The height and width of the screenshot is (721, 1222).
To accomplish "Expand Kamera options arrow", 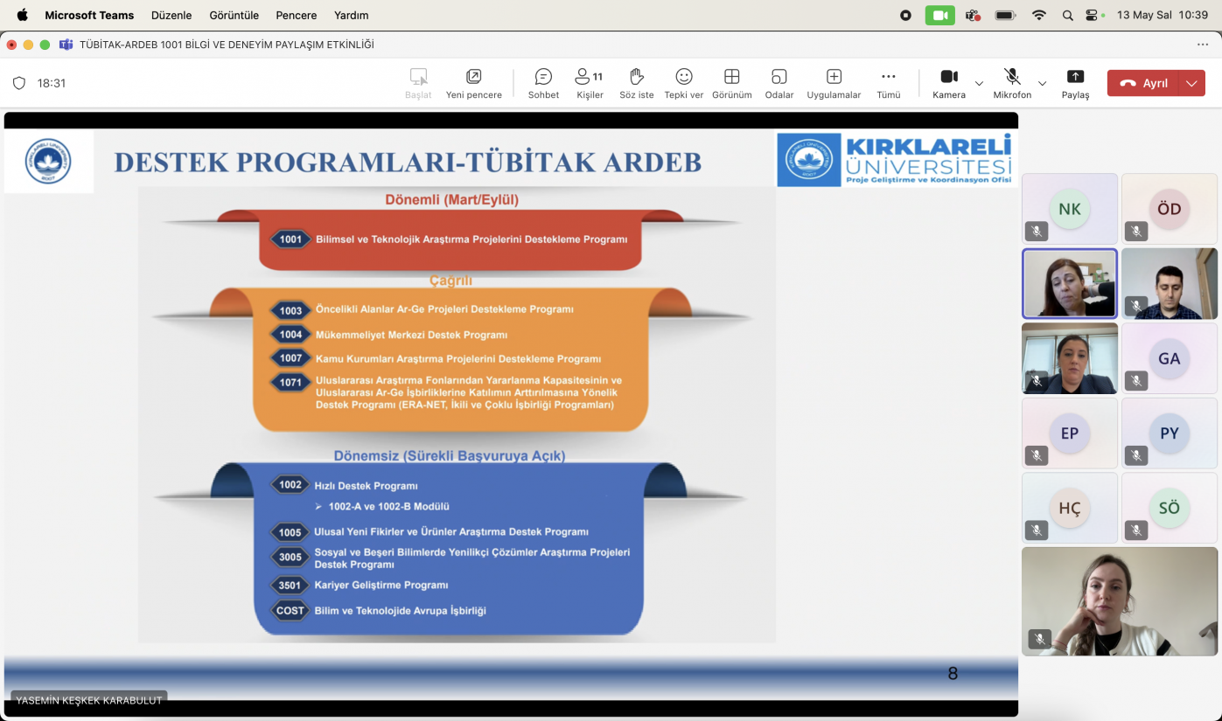I will pos(979,83).
